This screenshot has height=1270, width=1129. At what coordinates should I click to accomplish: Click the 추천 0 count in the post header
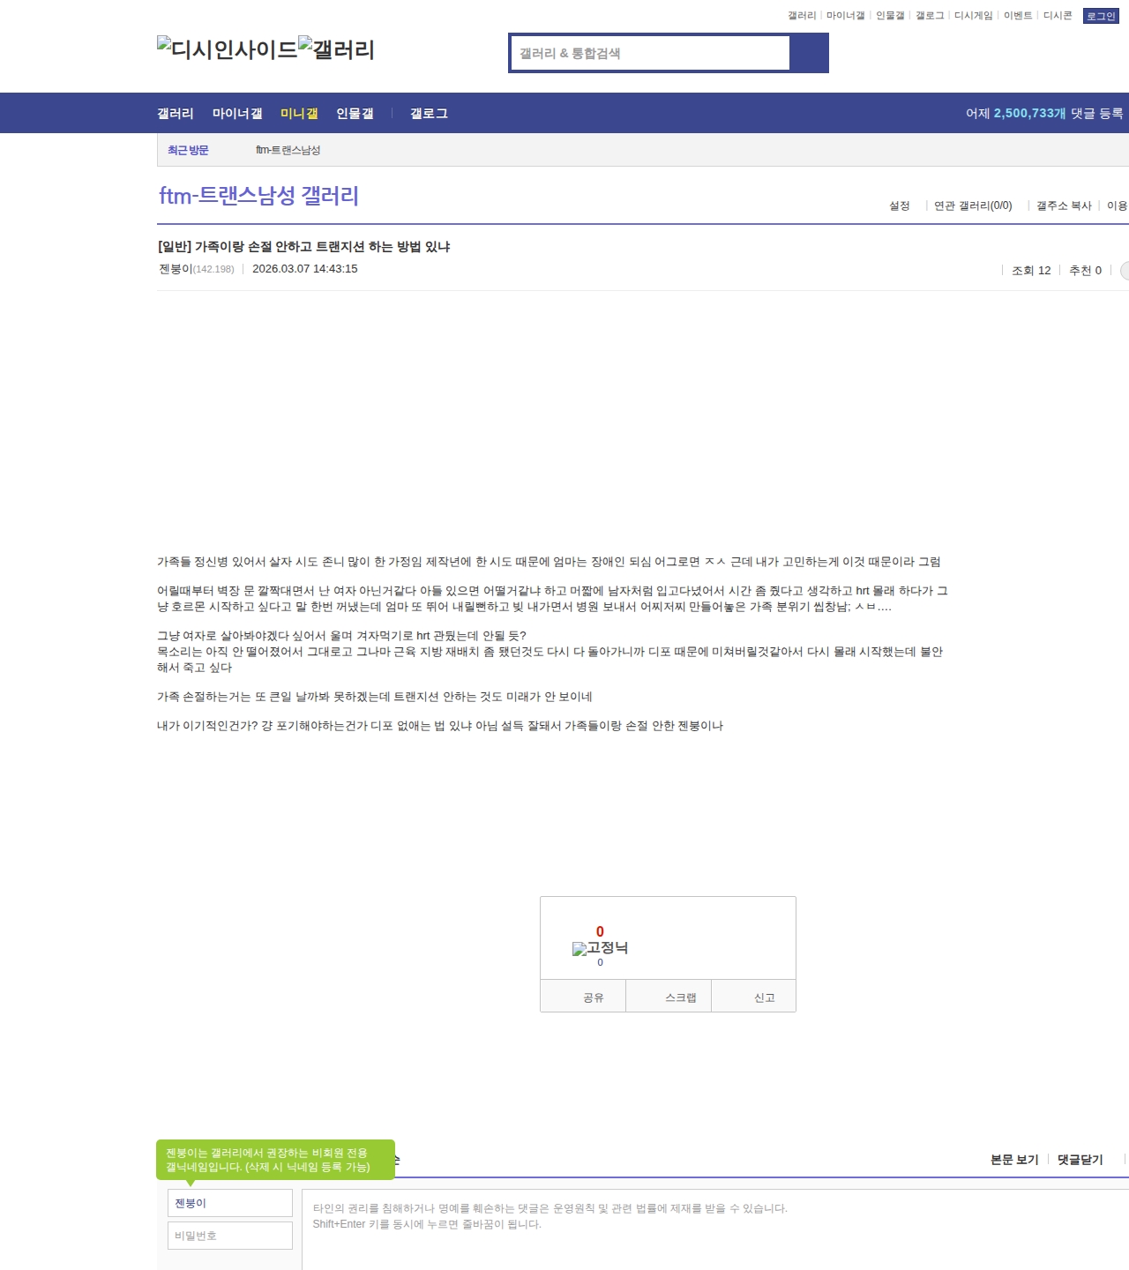1085,270
